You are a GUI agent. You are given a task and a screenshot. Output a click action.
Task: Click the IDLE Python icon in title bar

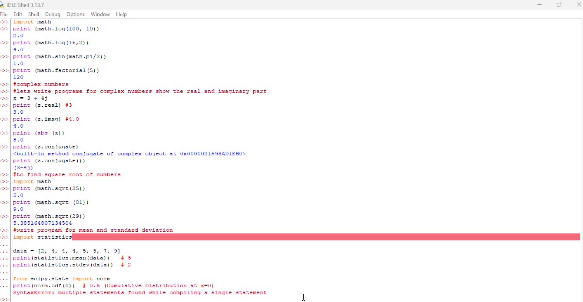(x=2, y=5)
